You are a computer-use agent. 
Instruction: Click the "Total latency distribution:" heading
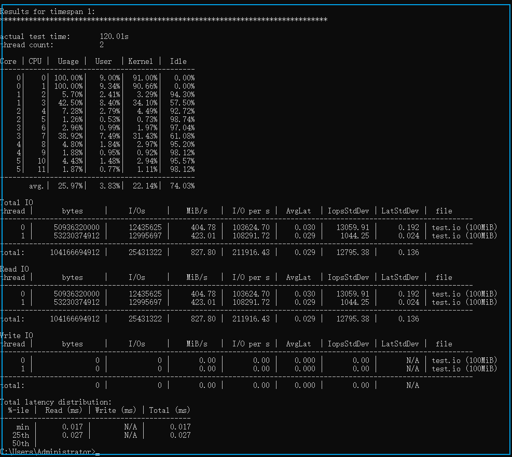tap(56, 402)
